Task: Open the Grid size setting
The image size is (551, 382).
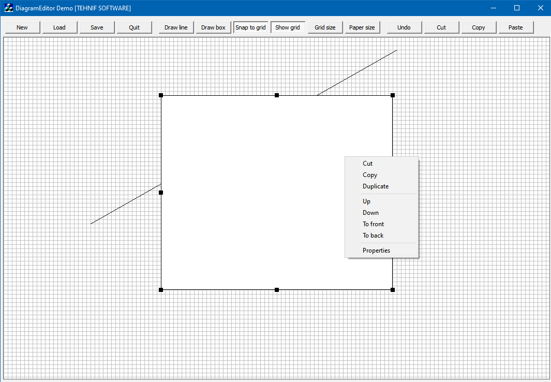Action: (325, 27)
